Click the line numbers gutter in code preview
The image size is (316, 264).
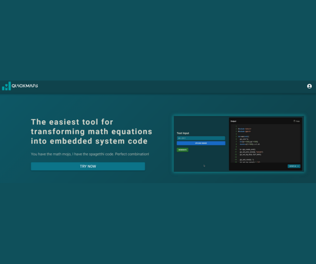(x=236, y=144)
